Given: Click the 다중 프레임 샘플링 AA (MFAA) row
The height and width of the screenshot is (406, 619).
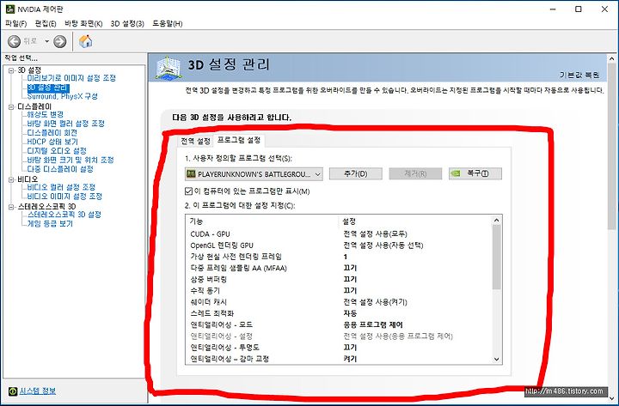Looking at the screenshot, I should click(339, 268).
